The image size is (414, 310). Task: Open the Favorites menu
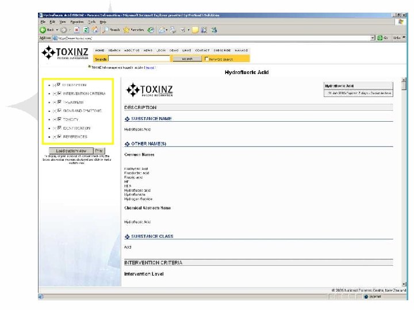point(77,22)
